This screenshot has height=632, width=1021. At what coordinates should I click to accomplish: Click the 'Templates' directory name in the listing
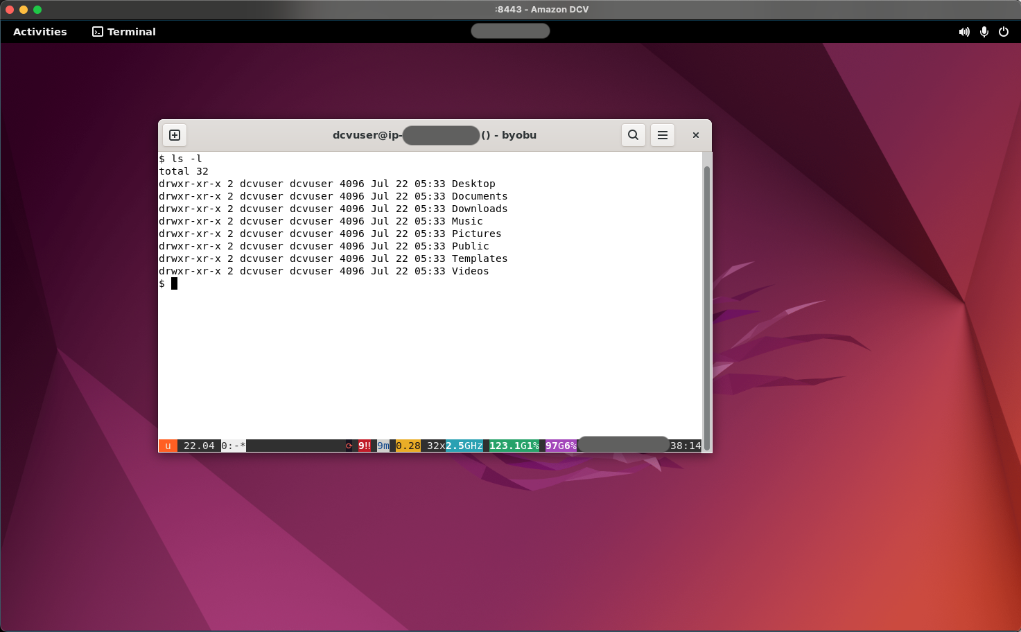click(x=480, y=258)
